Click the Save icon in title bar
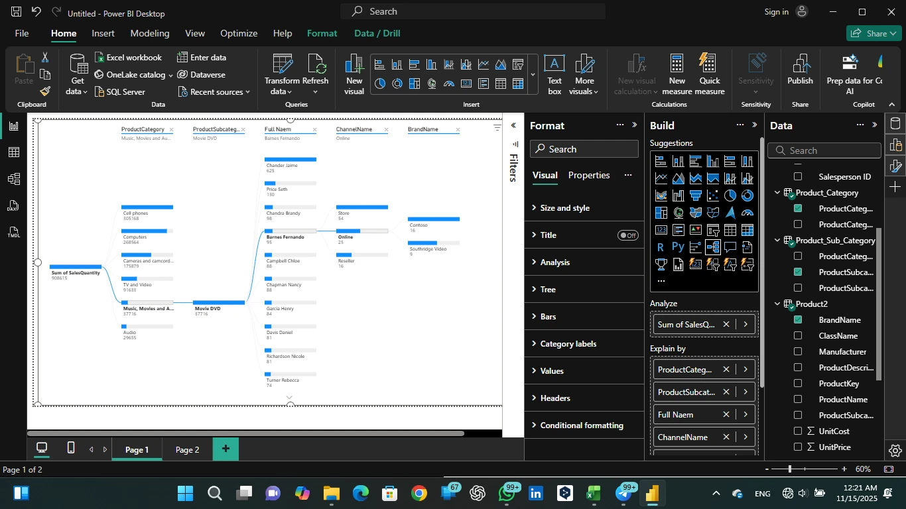The width and height of the screenshot is (906, 509). [17, 12]
